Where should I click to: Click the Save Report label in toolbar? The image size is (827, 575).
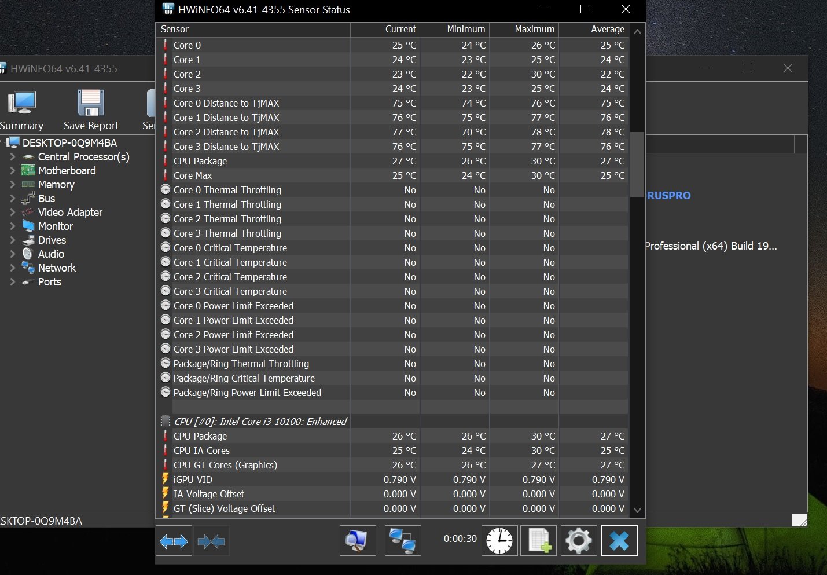[91, 126]
